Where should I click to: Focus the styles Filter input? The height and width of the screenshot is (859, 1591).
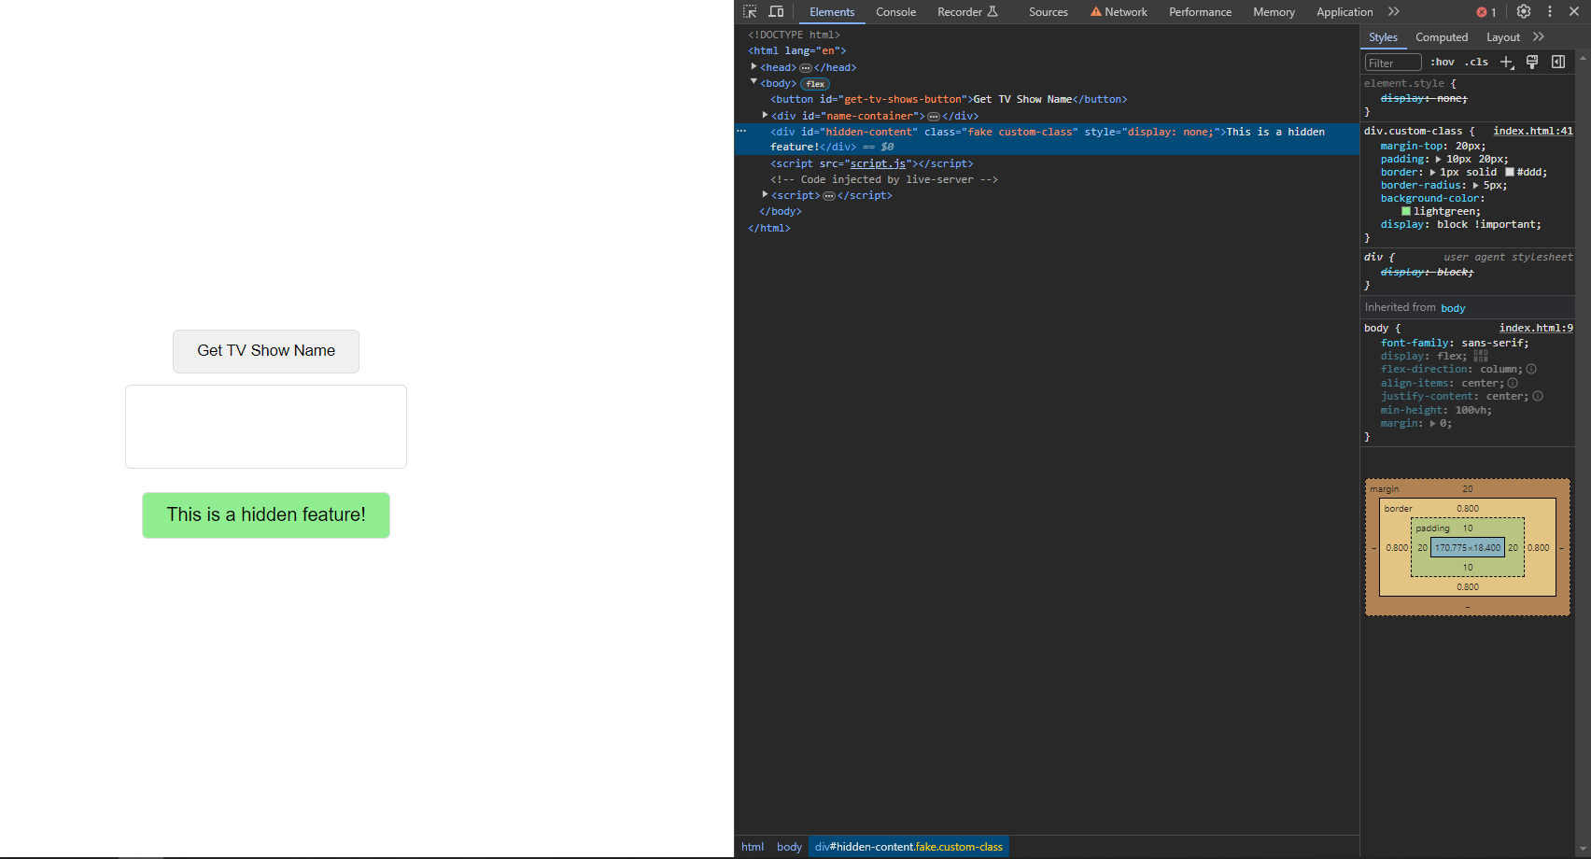(x=1393, y=63)
